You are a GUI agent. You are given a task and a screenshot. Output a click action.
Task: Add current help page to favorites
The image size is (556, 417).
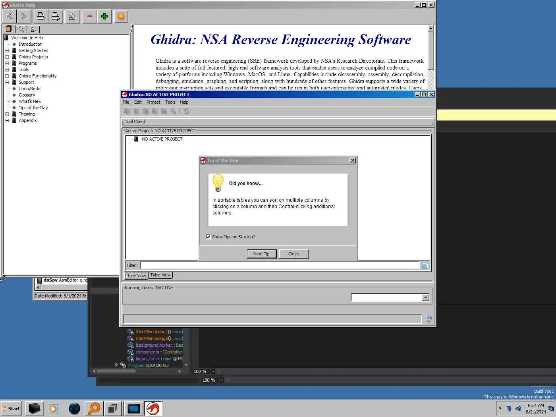click(72, 16)
